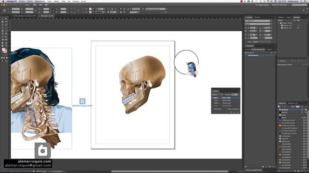Select Estilos de párrafo tab
309x173 pixels.
pyautogui.click(x=258, y=49)
